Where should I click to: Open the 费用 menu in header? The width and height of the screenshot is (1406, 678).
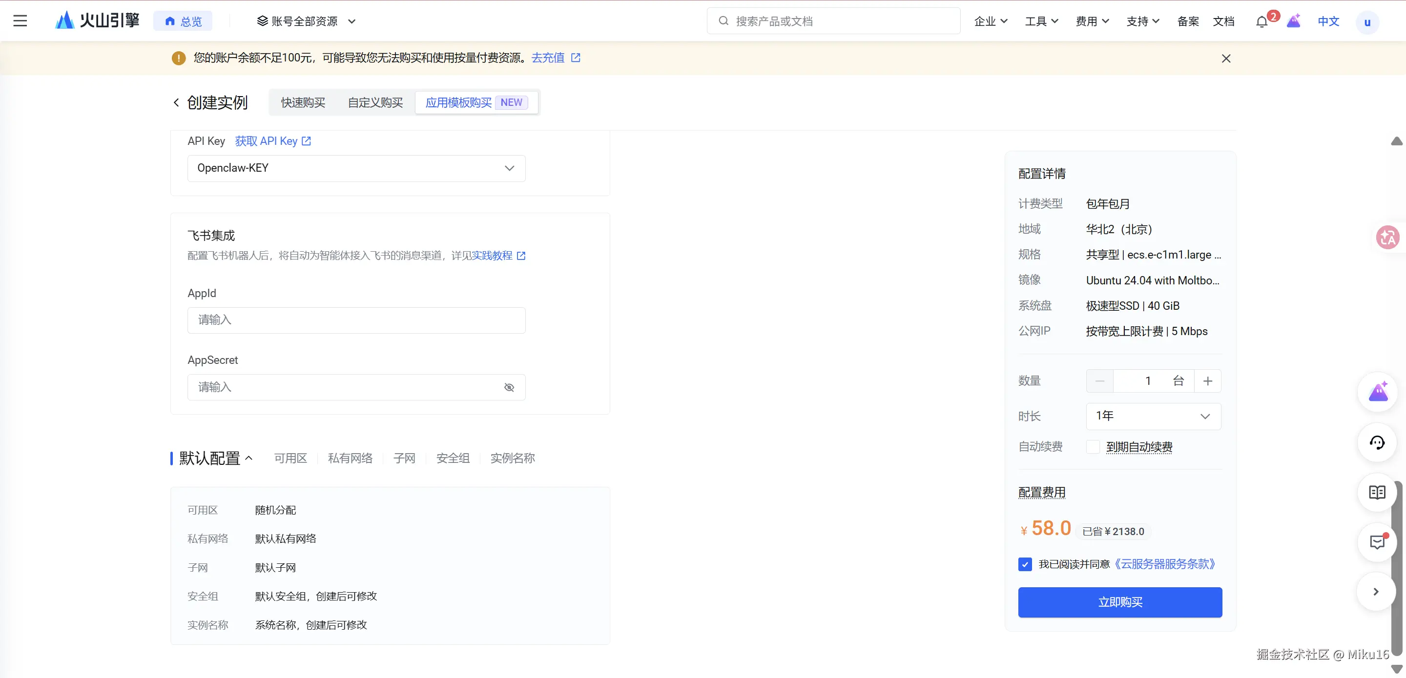pyautogui.click(x=1092, y=21)
